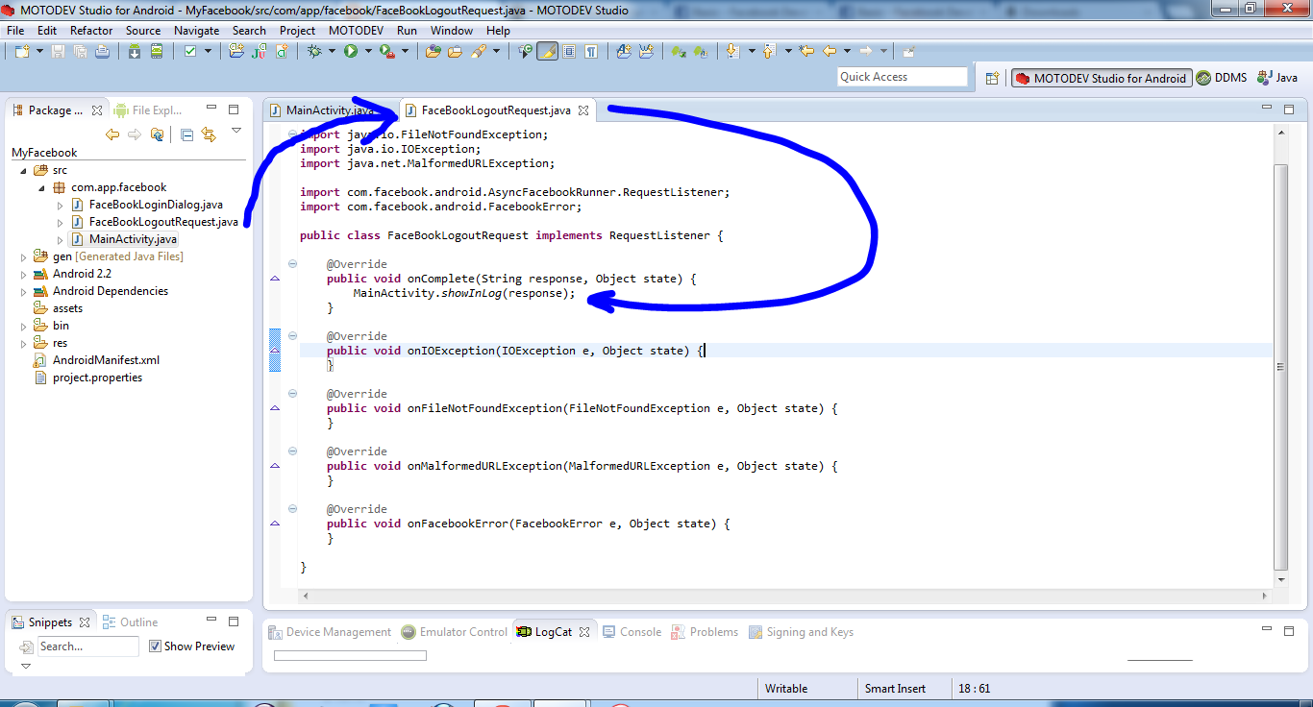Click the editor vertical scrollbar
The width and height of the screenshot is (1313, 707).
[x=1279, y=366]
